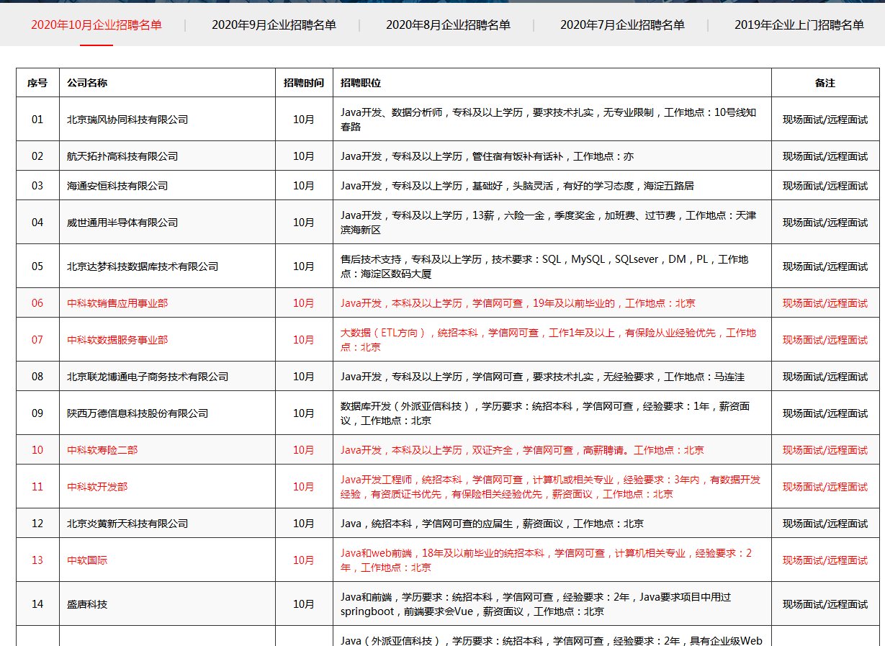Open the 中软国际 listing
The image size is (885, 646).
point(84,560)
